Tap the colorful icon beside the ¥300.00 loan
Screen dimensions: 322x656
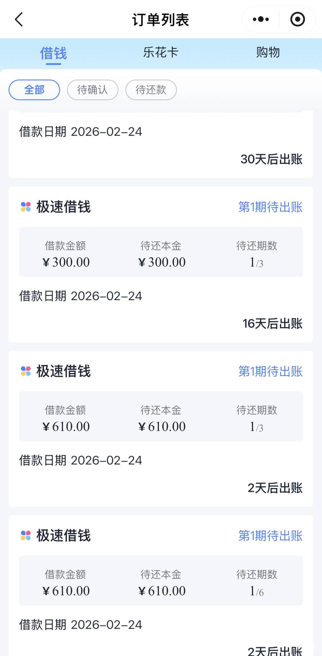pos(26,207)
